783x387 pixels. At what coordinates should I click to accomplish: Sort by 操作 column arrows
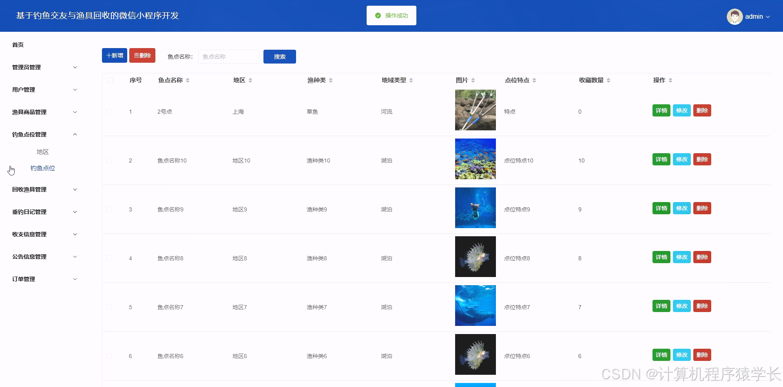[x=670, y=80]
